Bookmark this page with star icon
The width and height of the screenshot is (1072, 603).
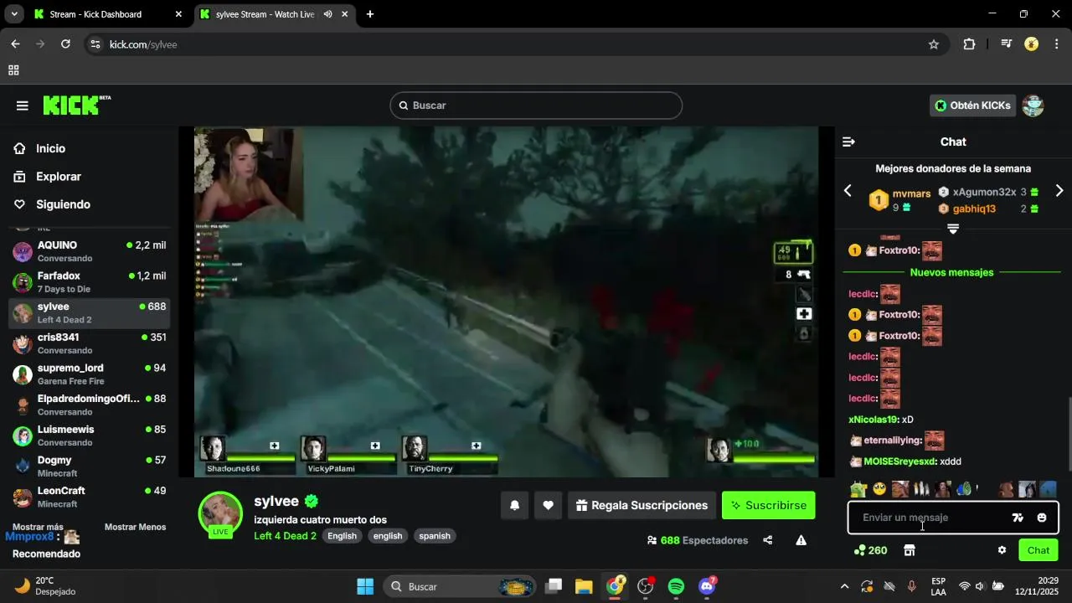pyautogui.click(x=934, y=44)
